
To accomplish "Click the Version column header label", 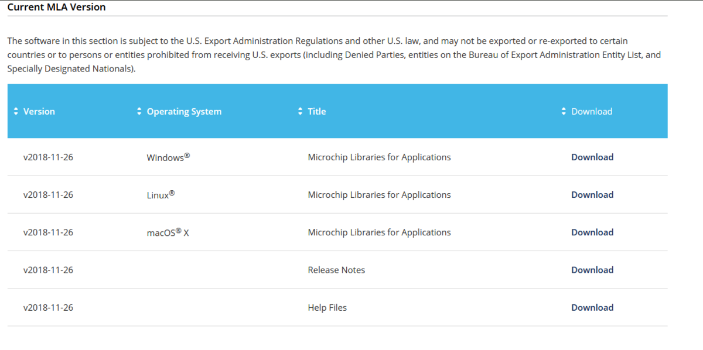I will [39, 111].
